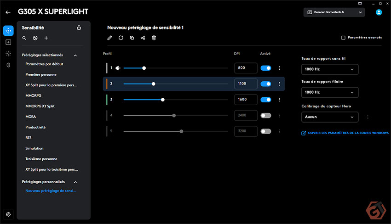The width and height of the screenshot is (391, 224).
Task: Click the 1600 DPI input field
Action: [x=246, y=100]
